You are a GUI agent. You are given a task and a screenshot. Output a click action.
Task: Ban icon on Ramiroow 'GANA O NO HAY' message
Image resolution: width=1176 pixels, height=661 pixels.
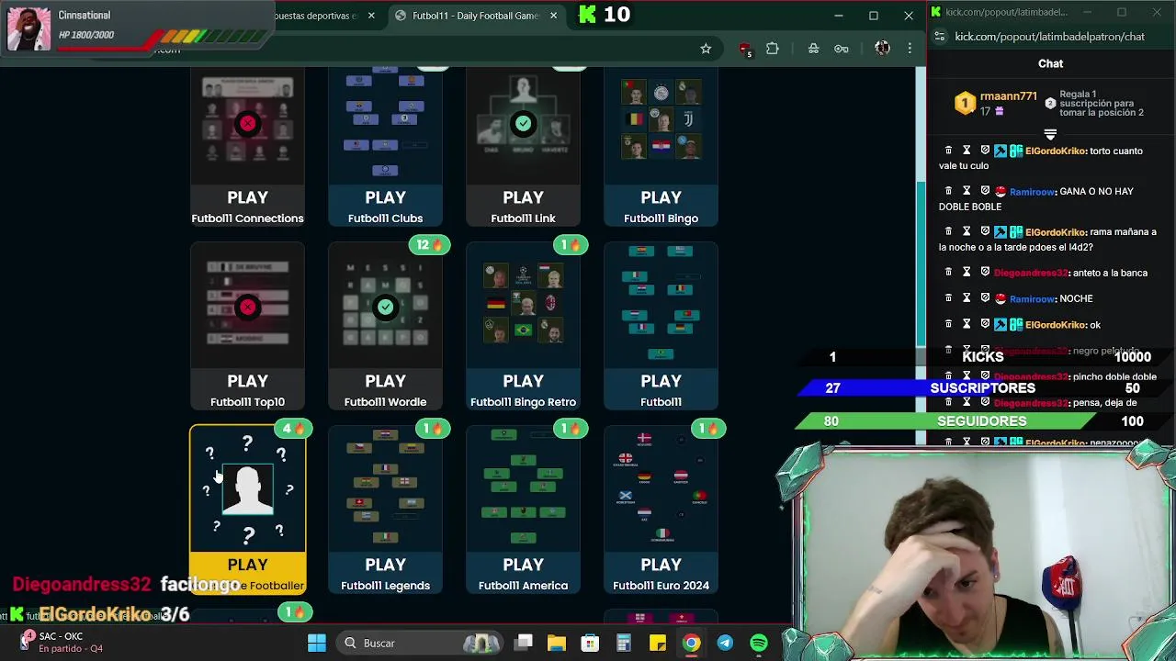coord(985,191)
